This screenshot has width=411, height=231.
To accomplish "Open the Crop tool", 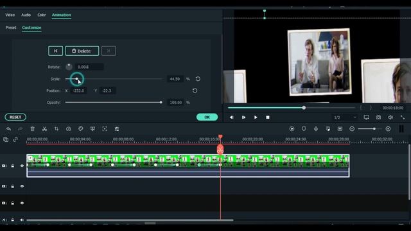I will [57, 129].
